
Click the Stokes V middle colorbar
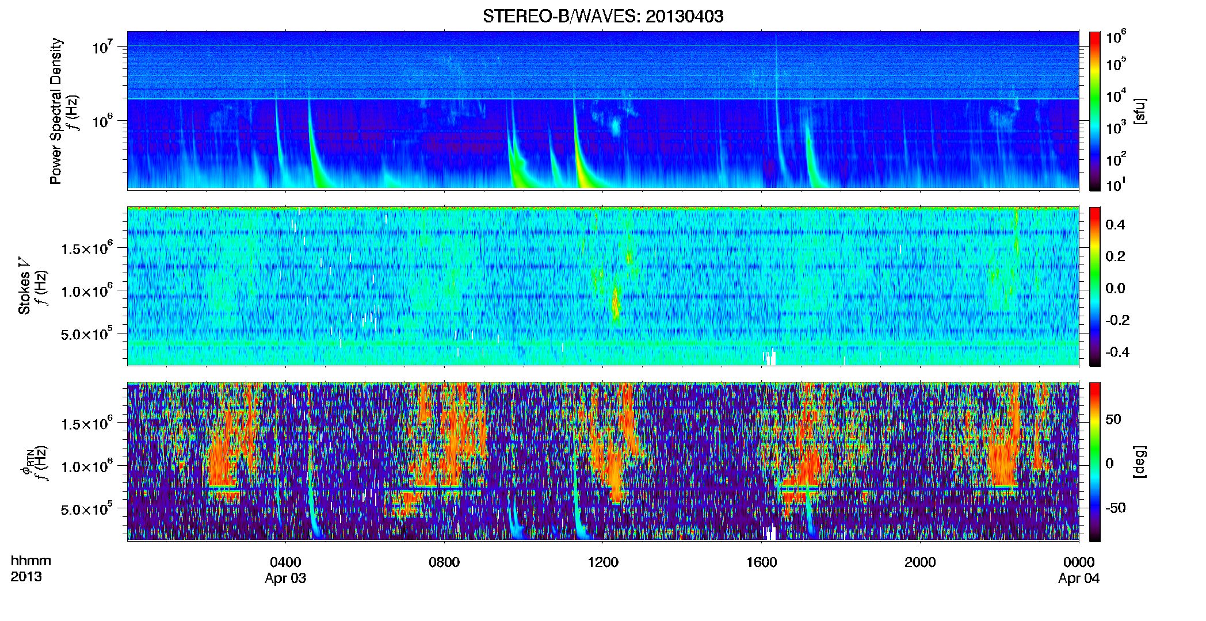coord(1095,286)
